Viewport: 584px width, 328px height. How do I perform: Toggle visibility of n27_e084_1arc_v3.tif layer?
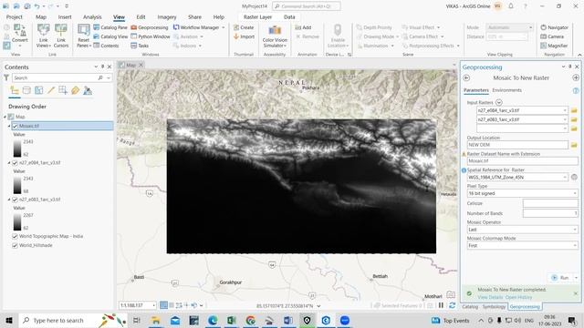16,163
